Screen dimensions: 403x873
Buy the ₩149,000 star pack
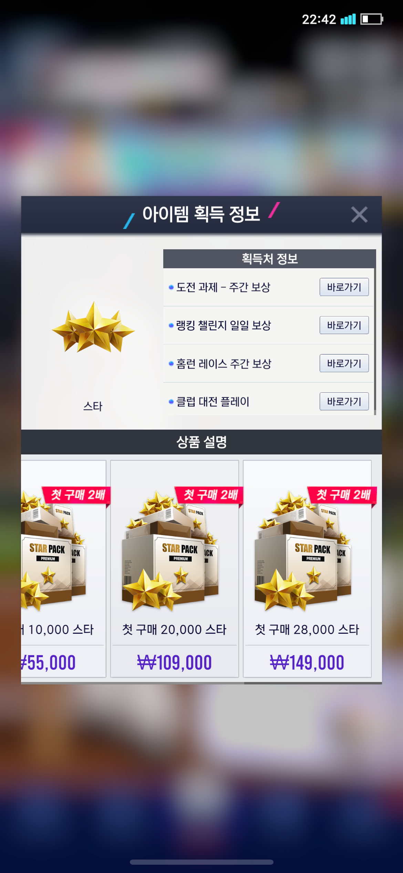pyautogui.click(x=307, y=662)
